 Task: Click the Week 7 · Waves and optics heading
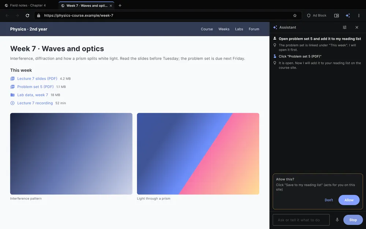(57, 49)
